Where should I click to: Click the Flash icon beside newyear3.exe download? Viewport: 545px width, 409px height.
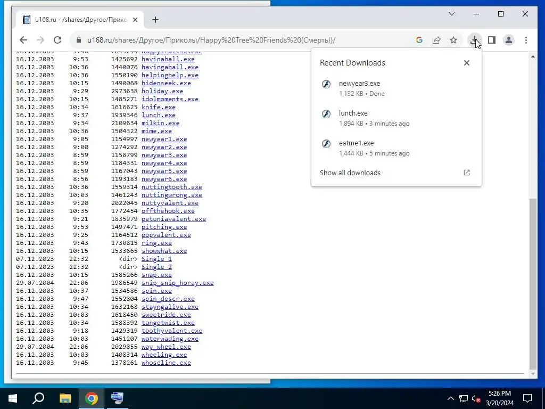(x=326, y=84)
